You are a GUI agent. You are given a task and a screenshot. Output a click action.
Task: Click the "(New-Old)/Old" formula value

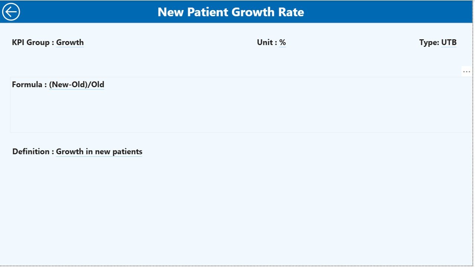tap(77, 85)
